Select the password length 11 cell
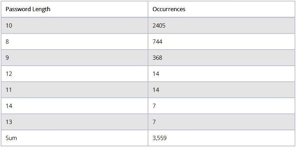Viewport: 296px width, 147px height. [74, 90]
